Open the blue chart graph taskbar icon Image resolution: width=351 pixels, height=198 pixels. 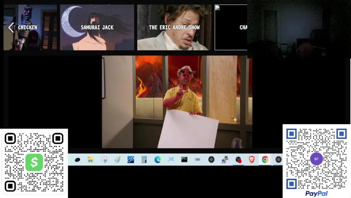point(131,159)
